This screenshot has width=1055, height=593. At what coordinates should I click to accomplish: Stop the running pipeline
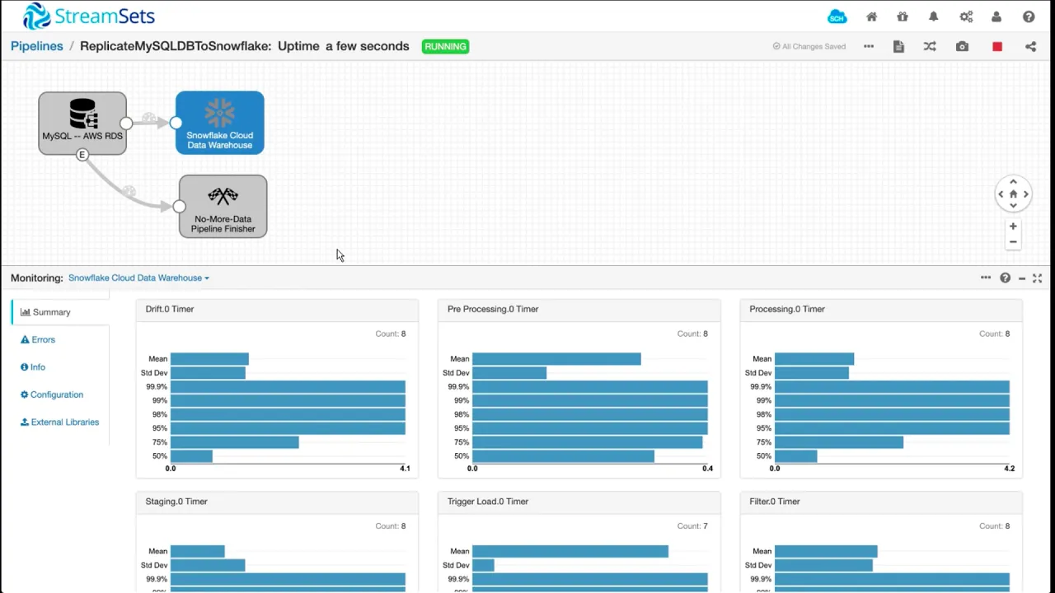tap(997, 47)
